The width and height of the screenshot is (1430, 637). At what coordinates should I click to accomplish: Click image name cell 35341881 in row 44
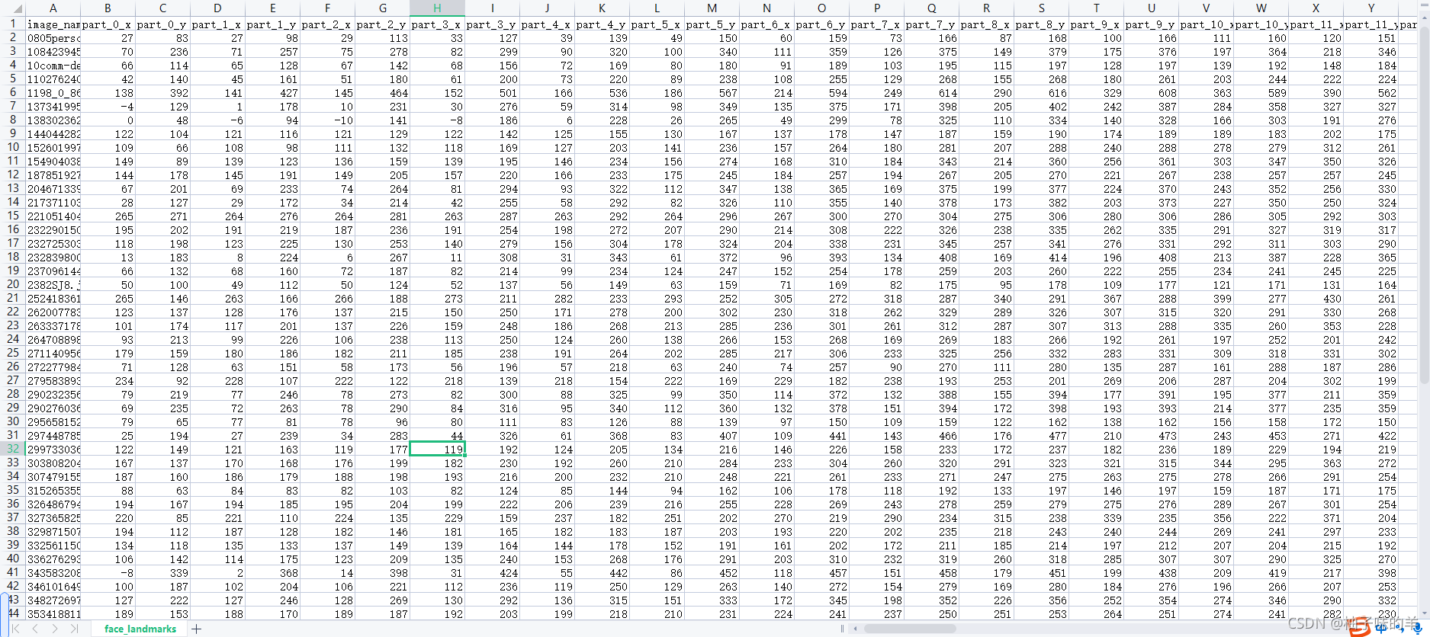click(x=53, y=614)
